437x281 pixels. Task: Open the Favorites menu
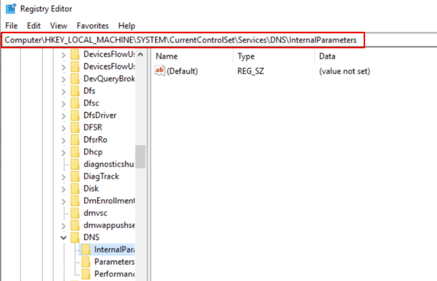tap(93, 26)
